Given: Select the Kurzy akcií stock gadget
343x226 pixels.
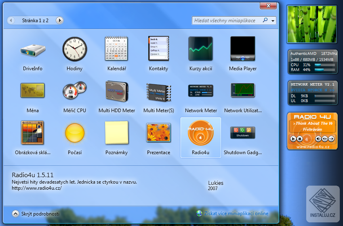Looking at the screenshot, I should (200, 49).
